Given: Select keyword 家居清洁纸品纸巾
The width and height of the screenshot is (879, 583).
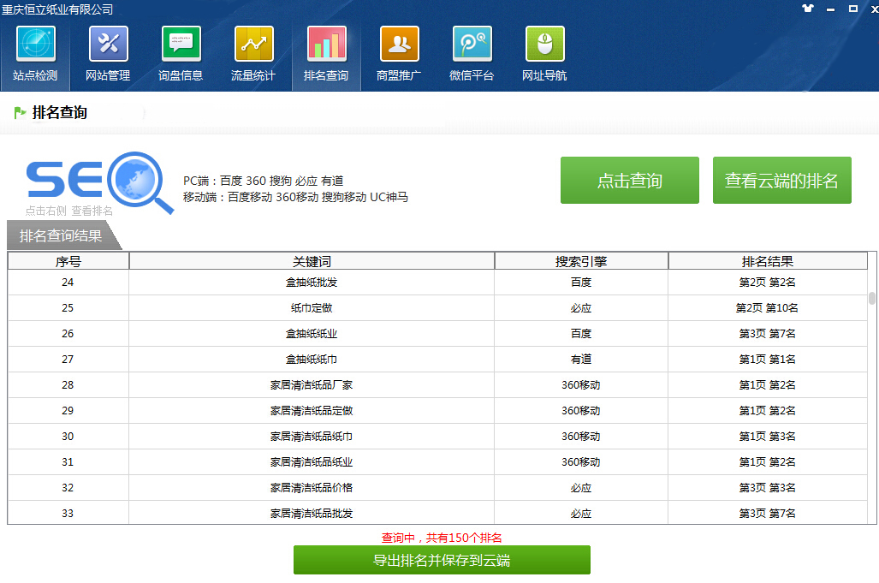Looking at the screenshot, I should pyautogui.click(x=312, y=436).
